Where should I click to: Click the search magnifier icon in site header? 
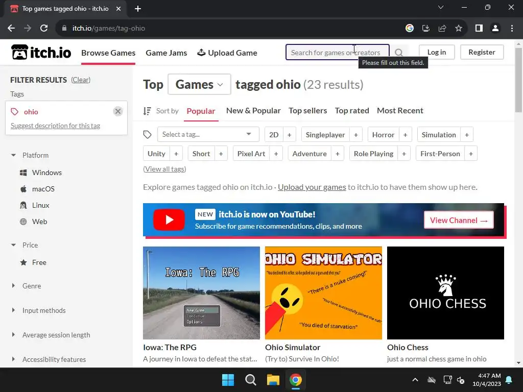click(398, 53)
